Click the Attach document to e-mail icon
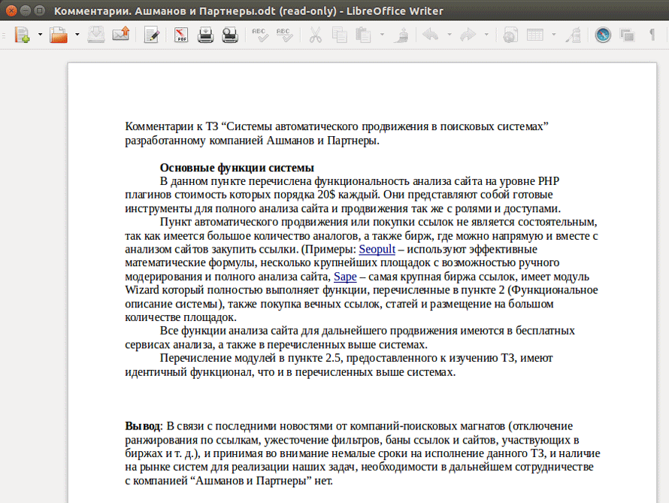669x503 pixels. (x=121, y=34)
